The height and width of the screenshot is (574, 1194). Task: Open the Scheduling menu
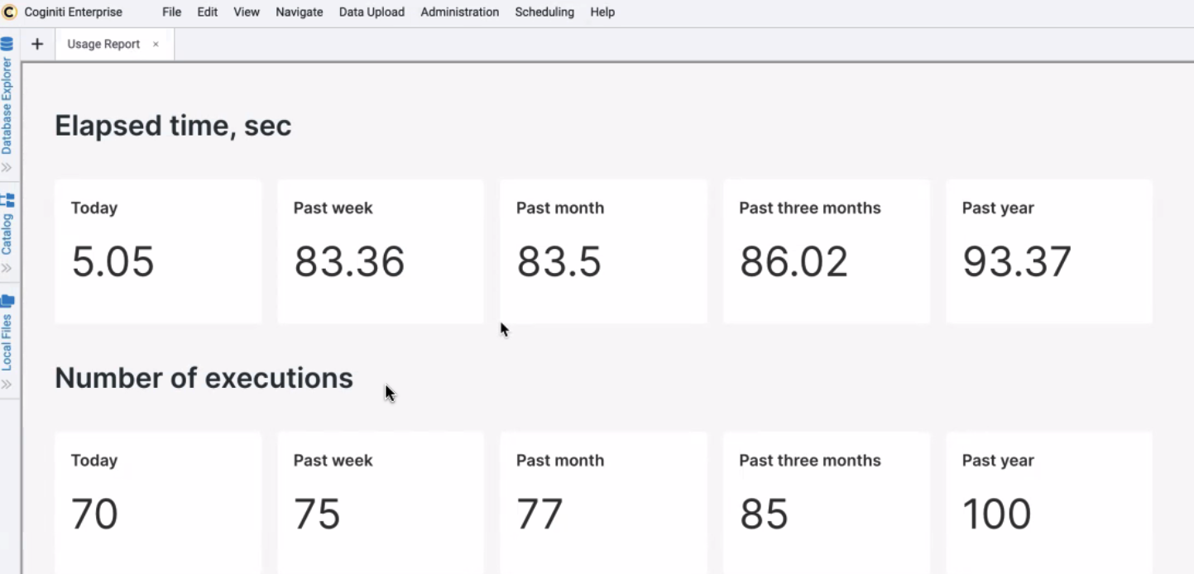tap(544, 12)
